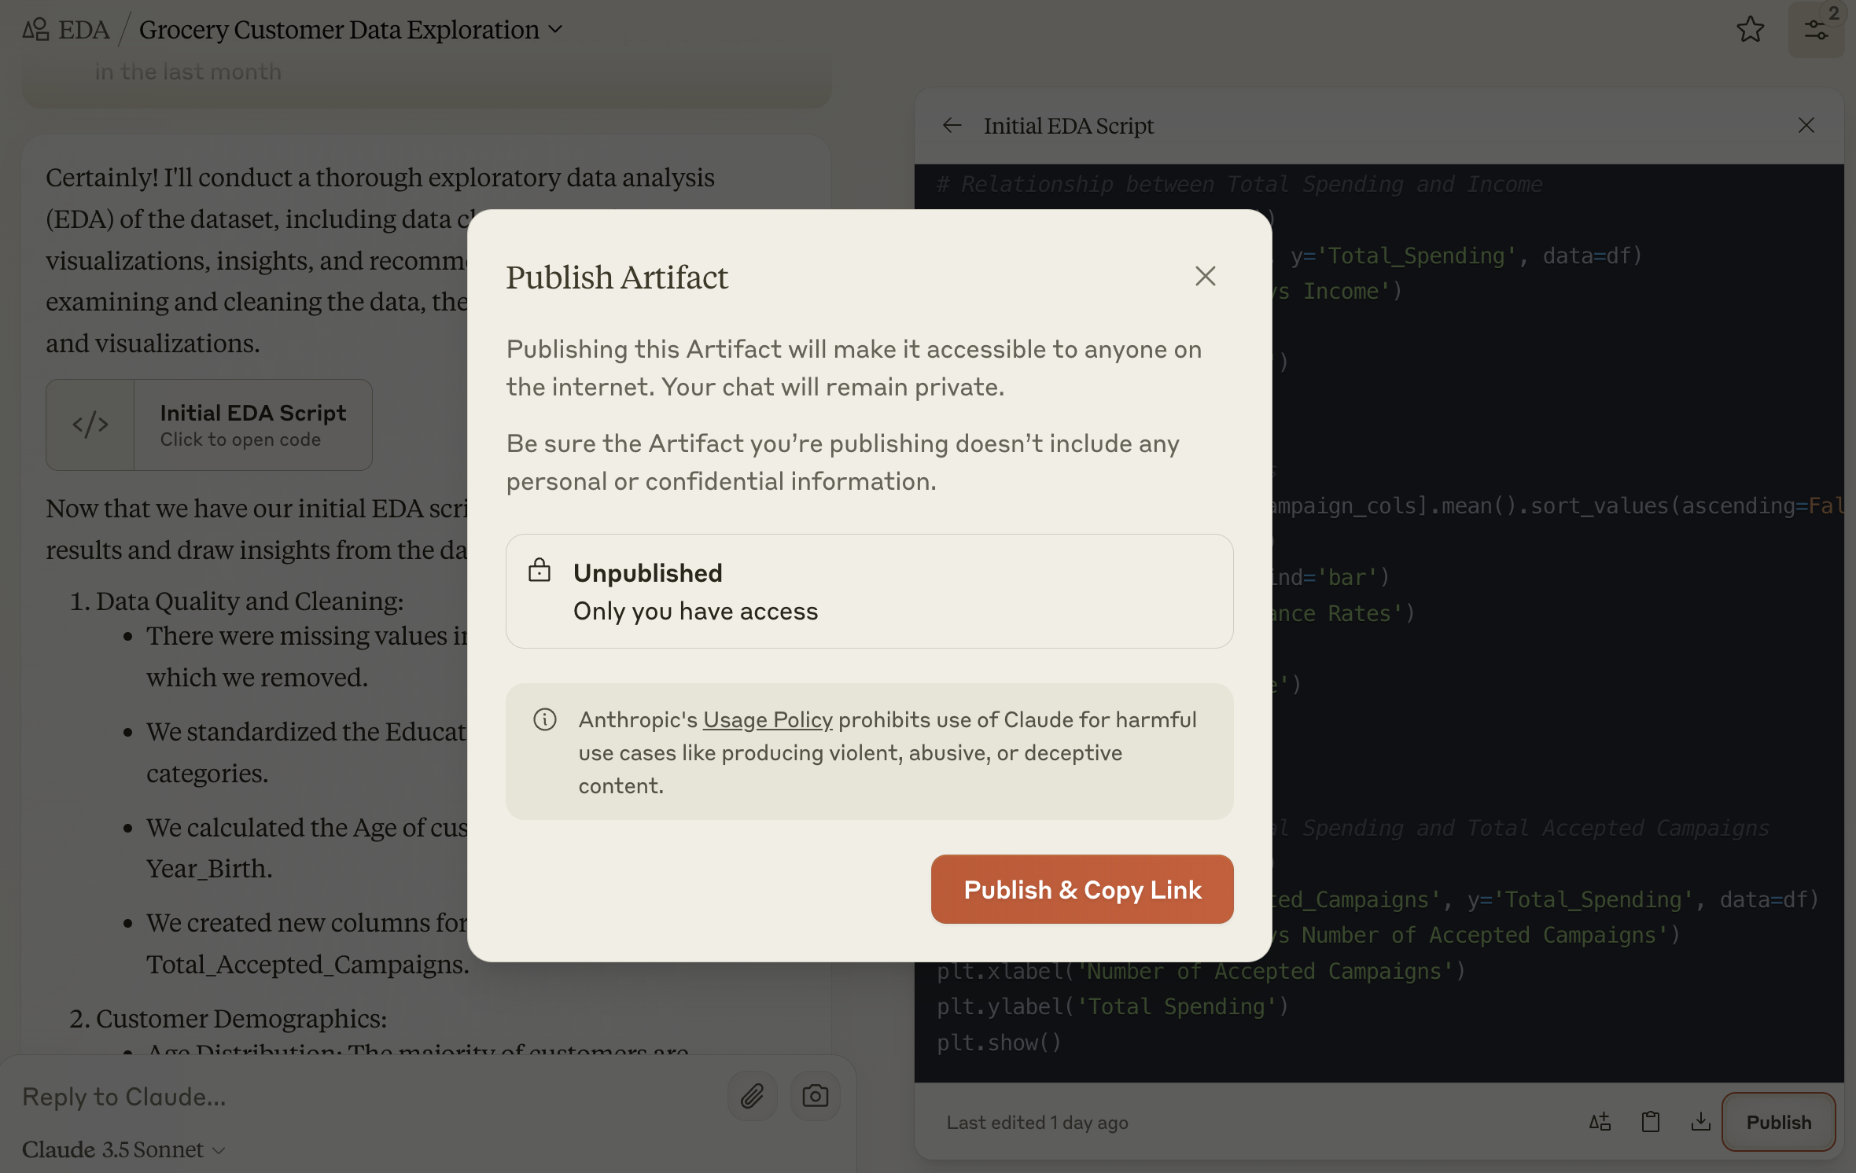Expand the Grocery Customer Data Exploration title dropdown
Screen dimensions: 1856x1173
coord(555,30)
